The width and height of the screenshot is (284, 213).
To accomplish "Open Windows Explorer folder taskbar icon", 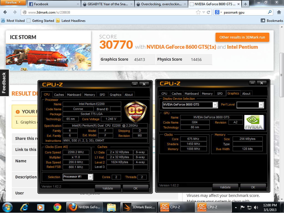I will click(x=111, y=207).
